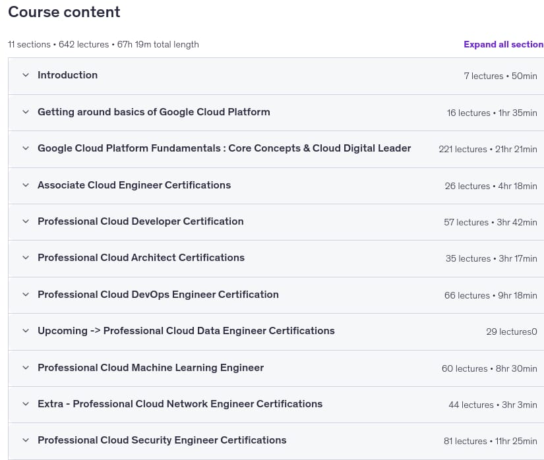Click '11 sections • 642 lectures' summary text
Image resolution: width=544 pixels, height=460 pixels.
pyautogui.click(x=58, y=44)
